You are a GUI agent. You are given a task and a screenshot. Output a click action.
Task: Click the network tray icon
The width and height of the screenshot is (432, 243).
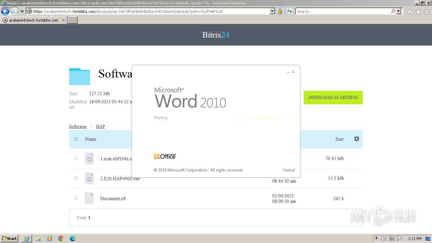pos(392,239)
